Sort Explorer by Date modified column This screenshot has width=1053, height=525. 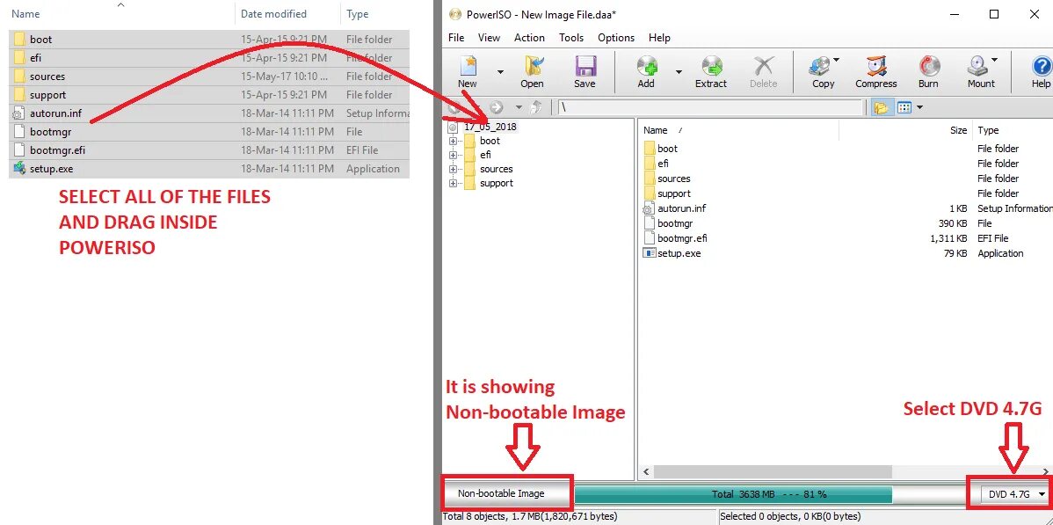pyautogui.click(x=273, y=13)
